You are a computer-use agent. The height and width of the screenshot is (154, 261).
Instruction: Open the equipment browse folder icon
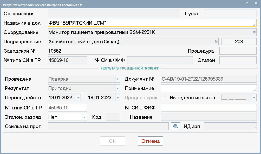point(254,32)
